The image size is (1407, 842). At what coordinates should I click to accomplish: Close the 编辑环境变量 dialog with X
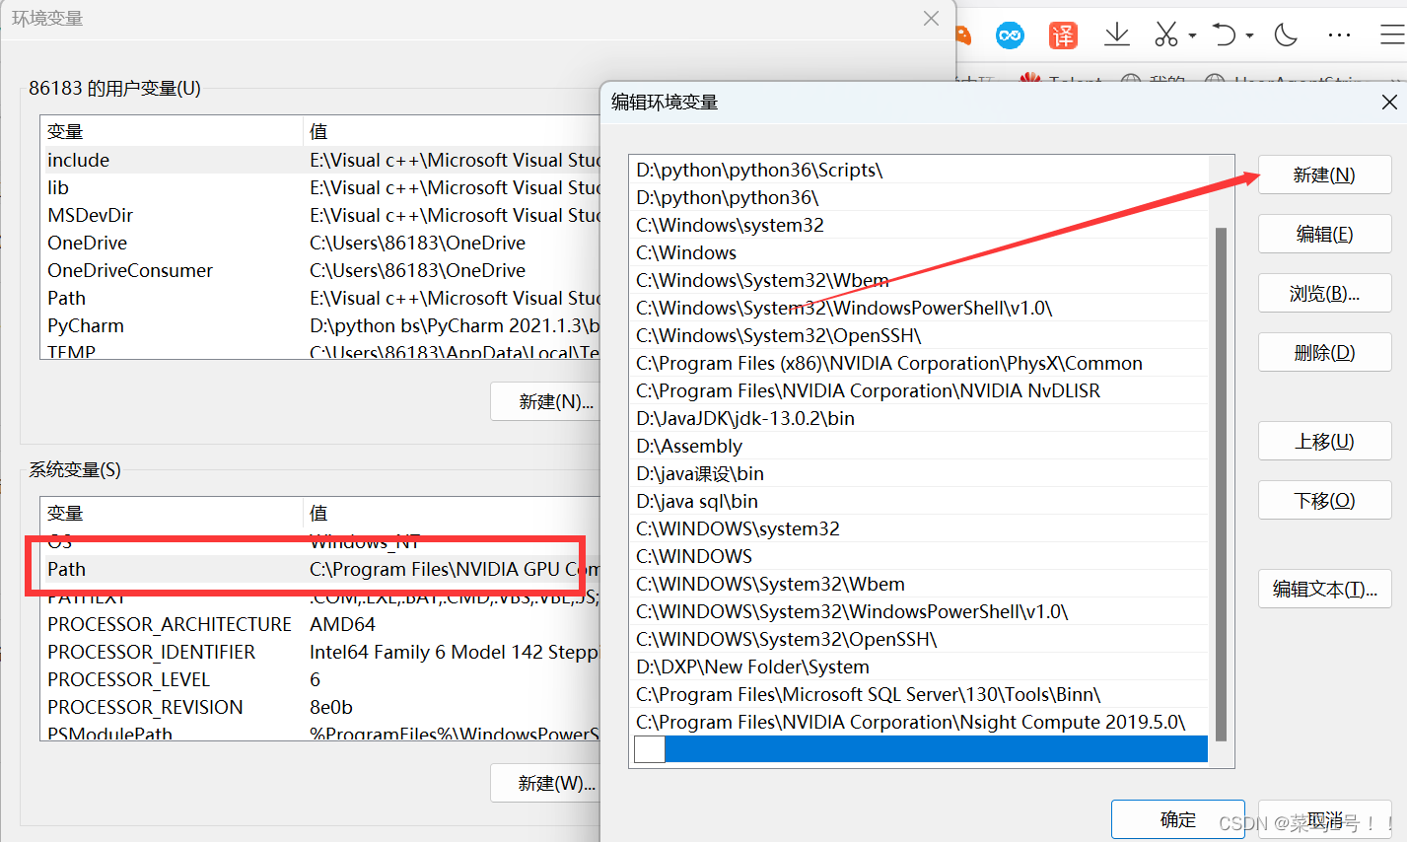1389,102
